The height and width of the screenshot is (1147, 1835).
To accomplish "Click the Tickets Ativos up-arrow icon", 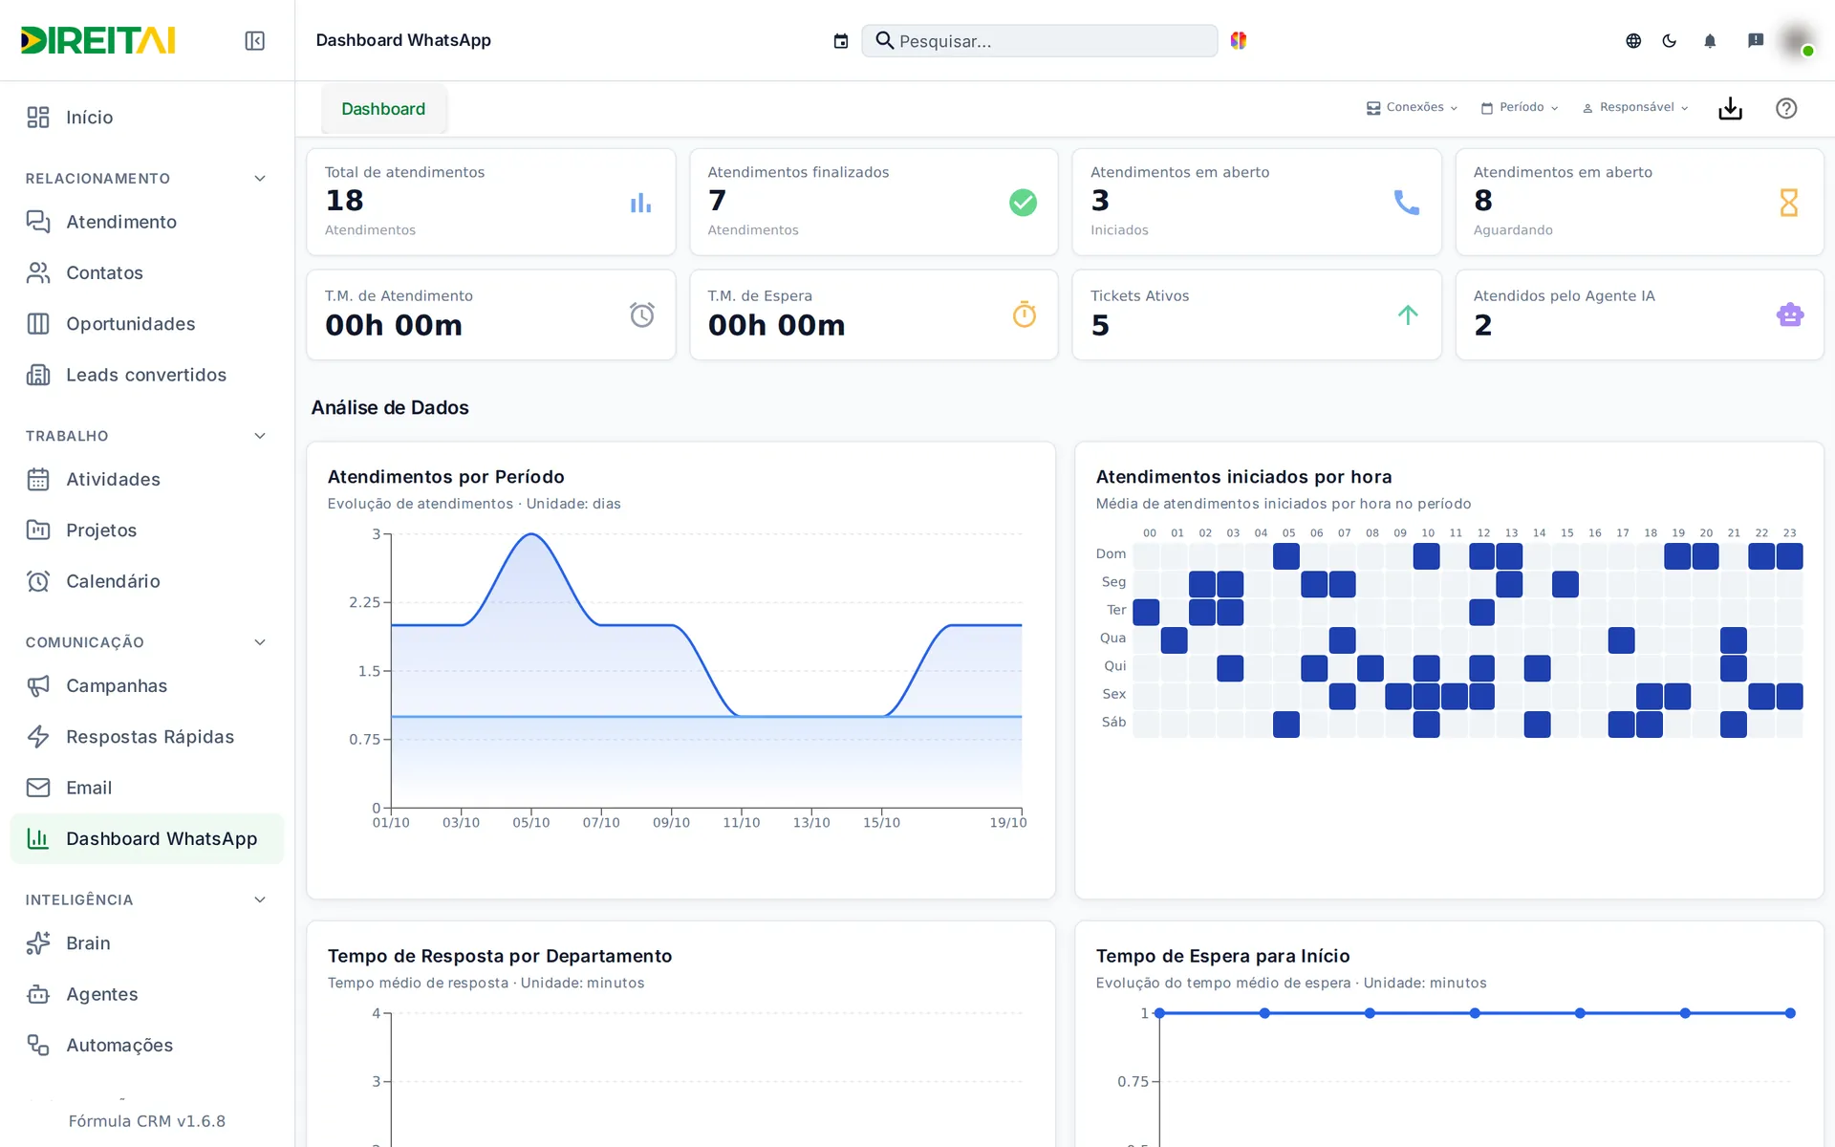I will pyautogui.click(x=1408, y=314).
